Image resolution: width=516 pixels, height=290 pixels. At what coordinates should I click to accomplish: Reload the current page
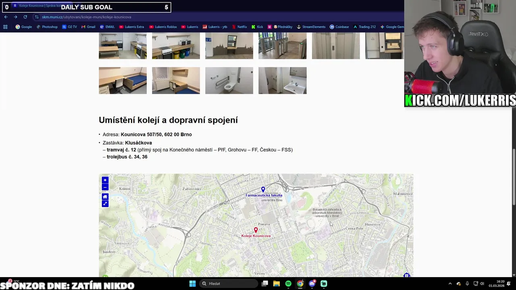click(25, 17)
